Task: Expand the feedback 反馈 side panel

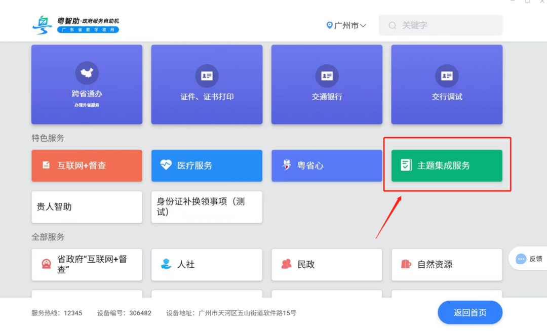Action: [529, 259]
